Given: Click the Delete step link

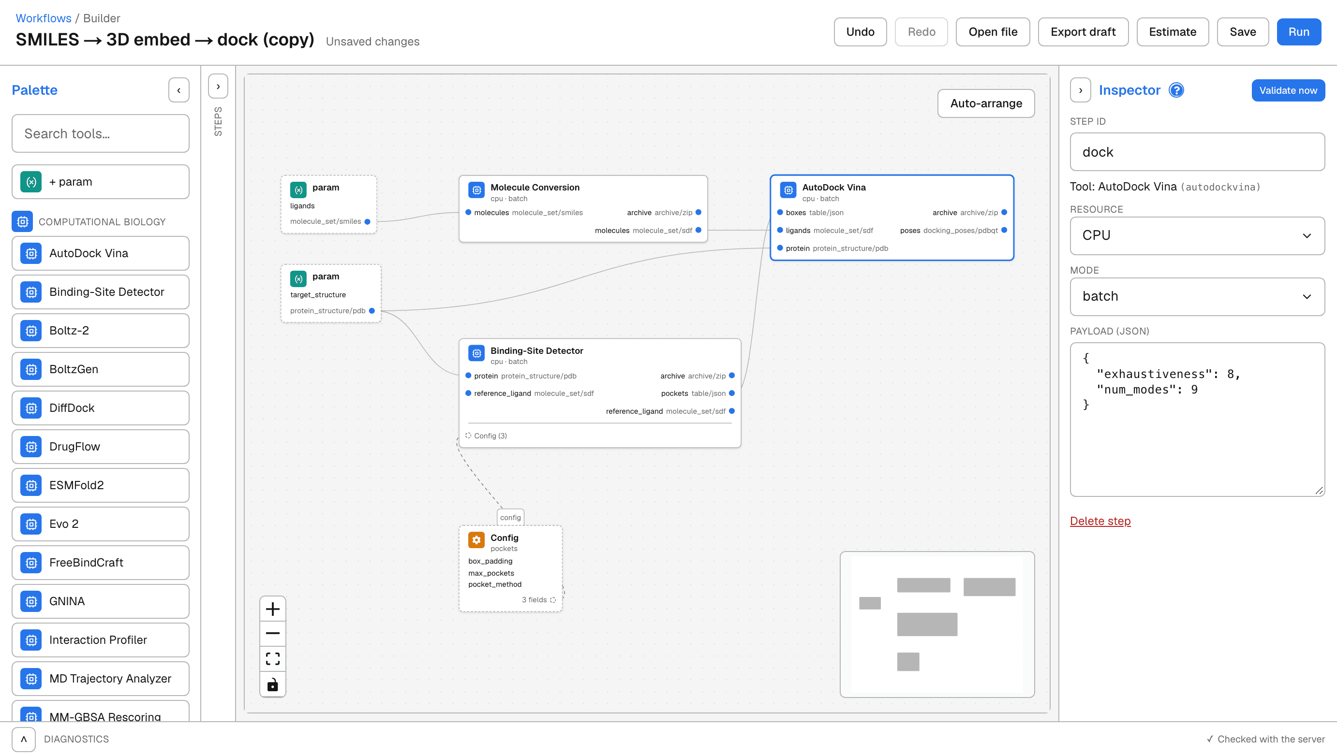Looking at the screenshot, I should (x=1100, y=521).
